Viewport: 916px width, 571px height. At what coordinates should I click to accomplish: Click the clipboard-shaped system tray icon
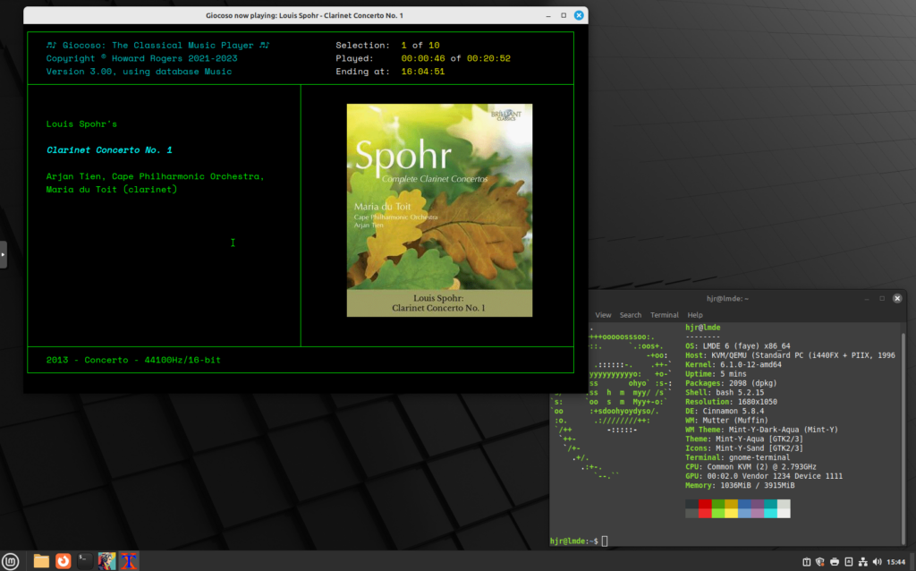pos(807,562)
